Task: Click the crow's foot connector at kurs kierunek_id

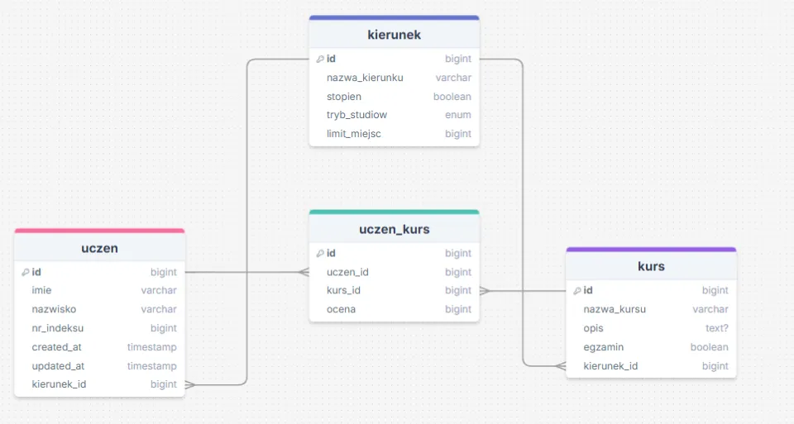Action: [x=560, y=366]
